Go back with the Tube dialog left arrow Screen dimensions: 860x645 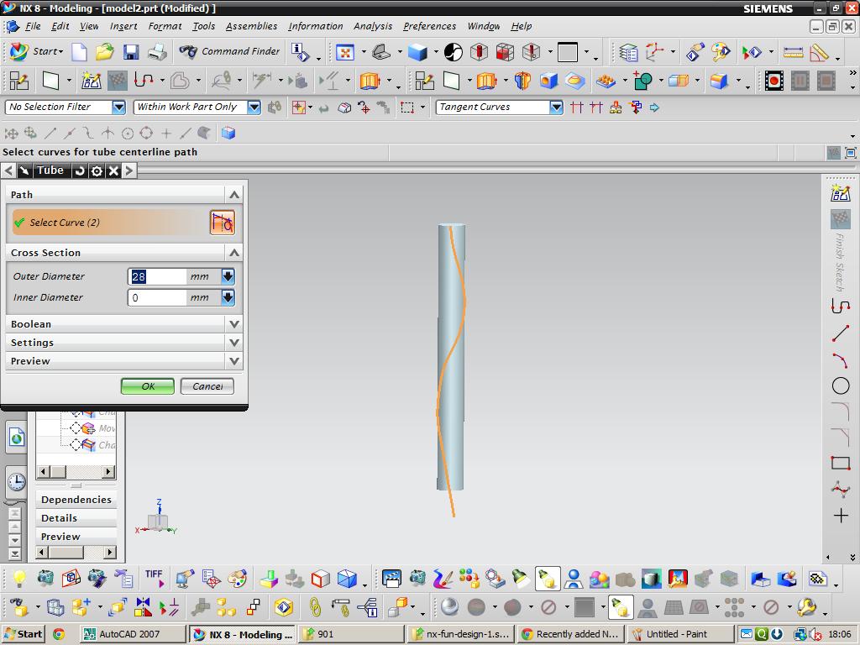[8, 170]
